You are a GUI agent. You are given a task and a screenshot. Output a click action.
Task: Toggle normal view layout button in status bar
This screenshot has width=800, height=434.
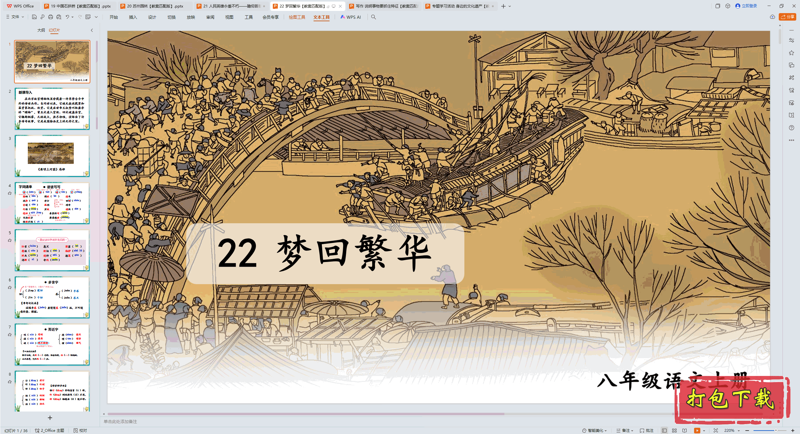coord(664,431)
